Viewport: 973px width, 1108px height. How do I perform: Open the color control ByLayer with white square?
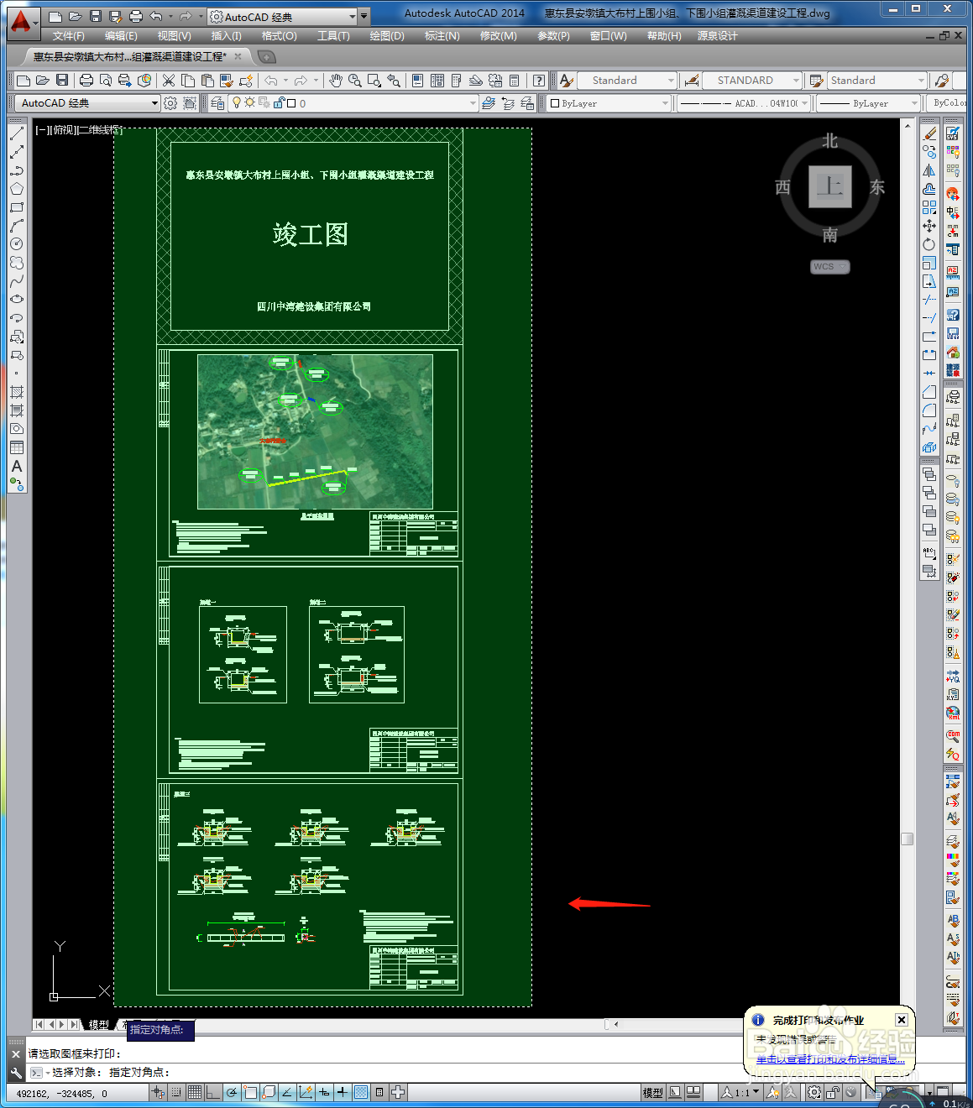(609, 103)
